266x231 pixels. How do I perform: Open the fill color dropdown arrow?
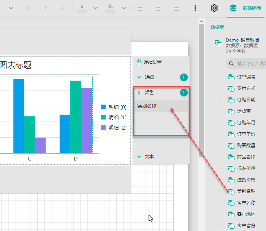click(124, 8)
